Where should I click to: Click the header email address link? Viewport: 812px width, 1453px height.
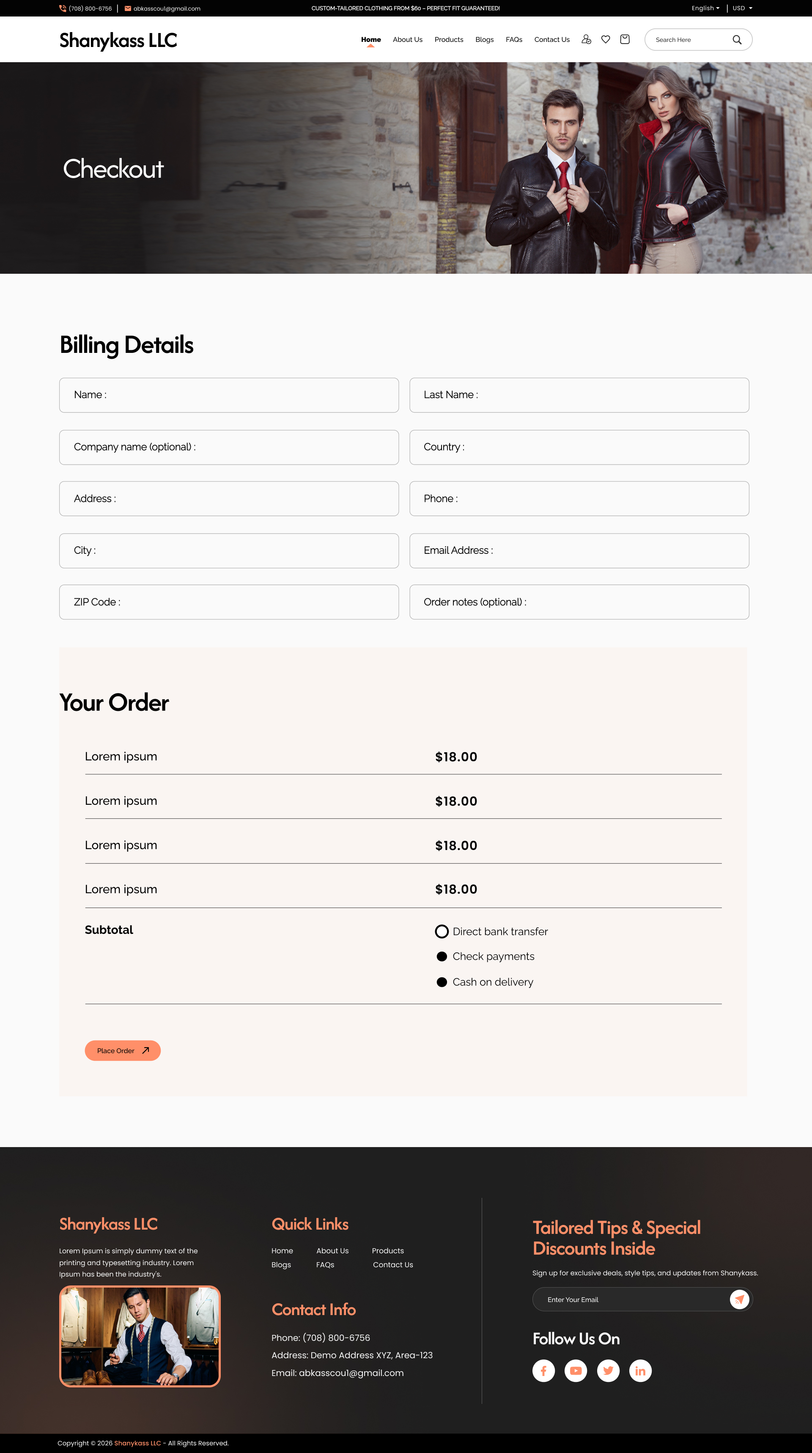(166, 8)
